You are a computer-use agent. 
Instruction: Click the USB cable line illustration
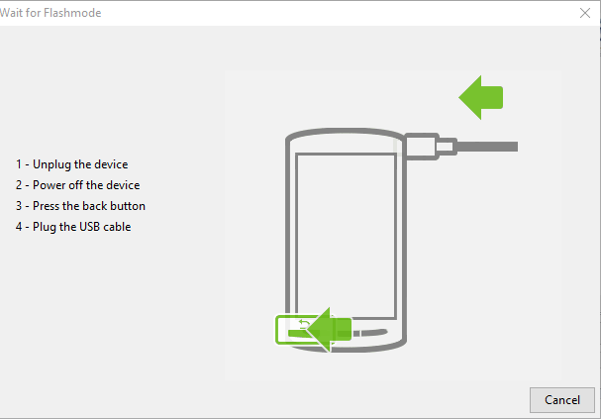click(x=487, y=147)
